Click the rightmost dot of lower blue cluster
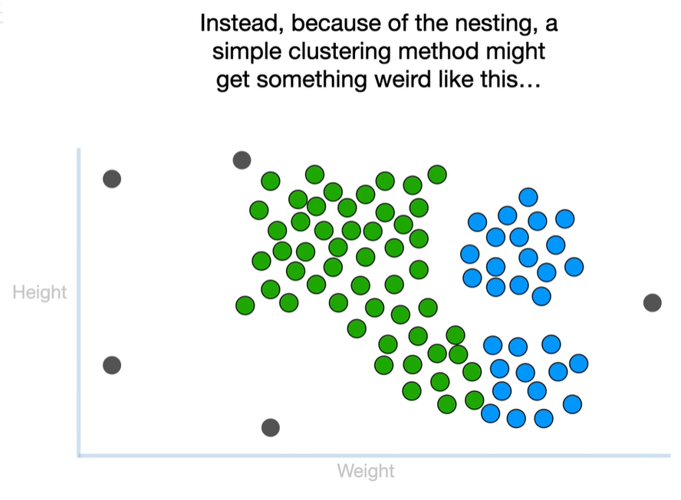This screenshot has width=681, height=500. [x=578, y=363]
